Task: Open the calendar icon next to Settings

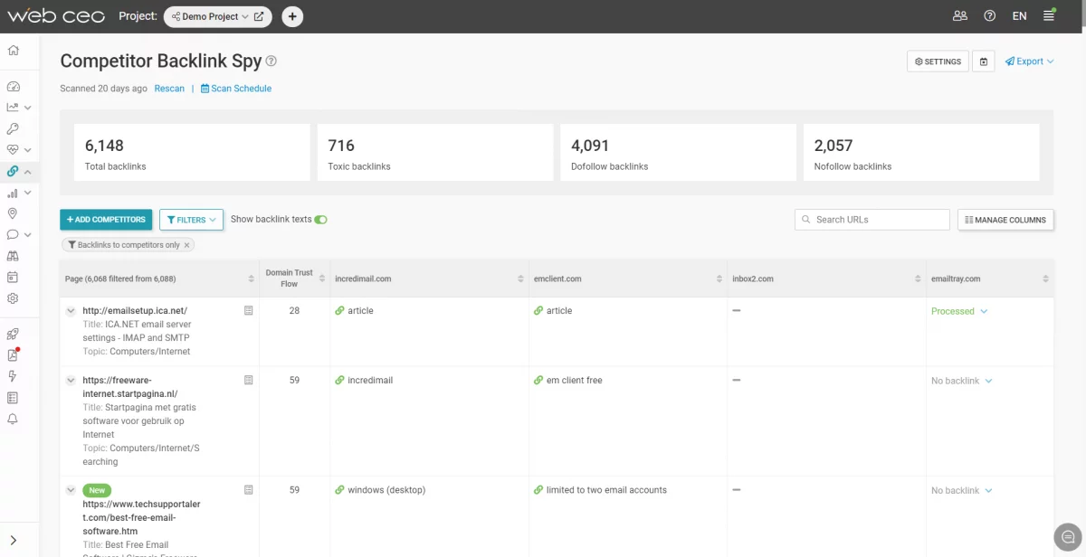Action: tap(984, 61)
